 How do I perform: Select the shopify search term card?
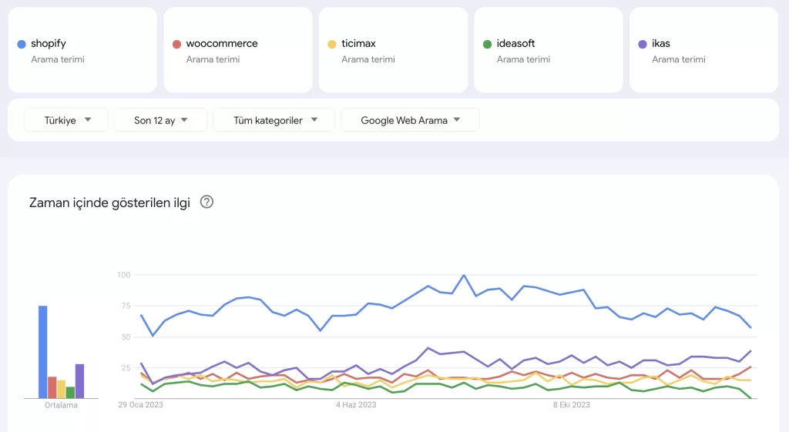click(x=83, y=50)
